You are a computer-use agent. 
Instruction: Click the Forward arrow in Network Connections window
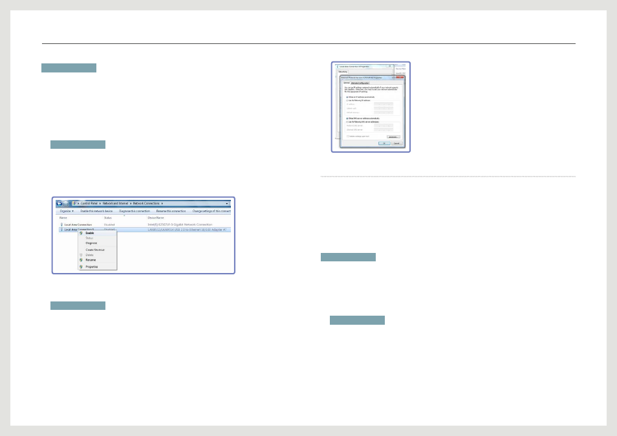click(x=66, y=203)
